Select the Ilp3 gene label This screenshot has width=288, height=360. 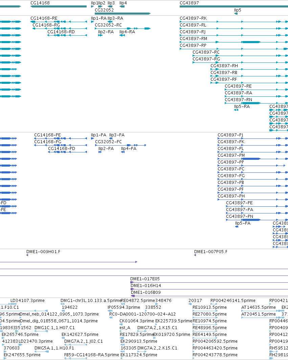point(111,3)
